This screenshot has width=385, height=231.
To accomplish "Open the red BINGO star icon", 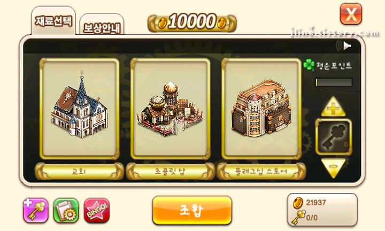I will [97, 210].
